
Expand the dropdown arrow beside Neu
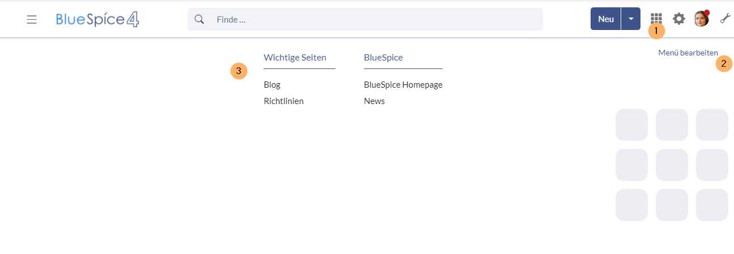[631, 19]
